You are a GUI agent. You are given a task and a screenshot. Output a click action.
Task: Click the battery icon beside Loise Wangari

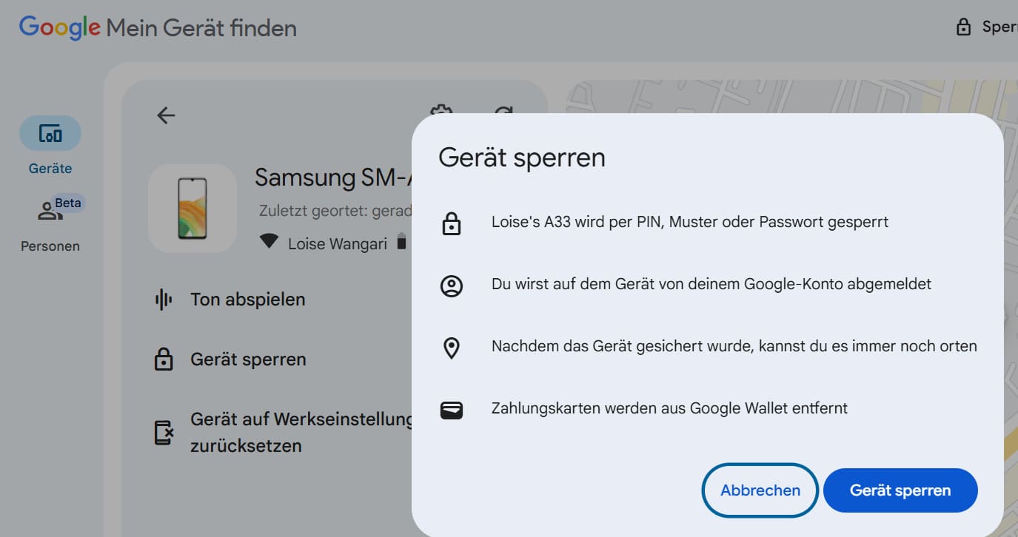[x=401, y=243]
